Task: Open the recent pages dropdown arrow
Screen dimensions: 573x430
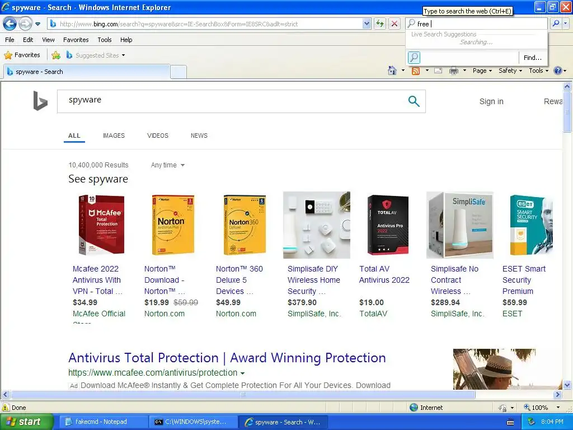Action: click(x=37, y=25)
